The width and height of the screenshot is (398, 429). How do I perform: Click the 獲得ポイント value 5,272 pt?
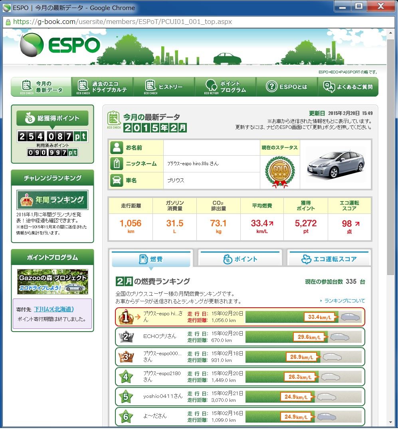306,227
